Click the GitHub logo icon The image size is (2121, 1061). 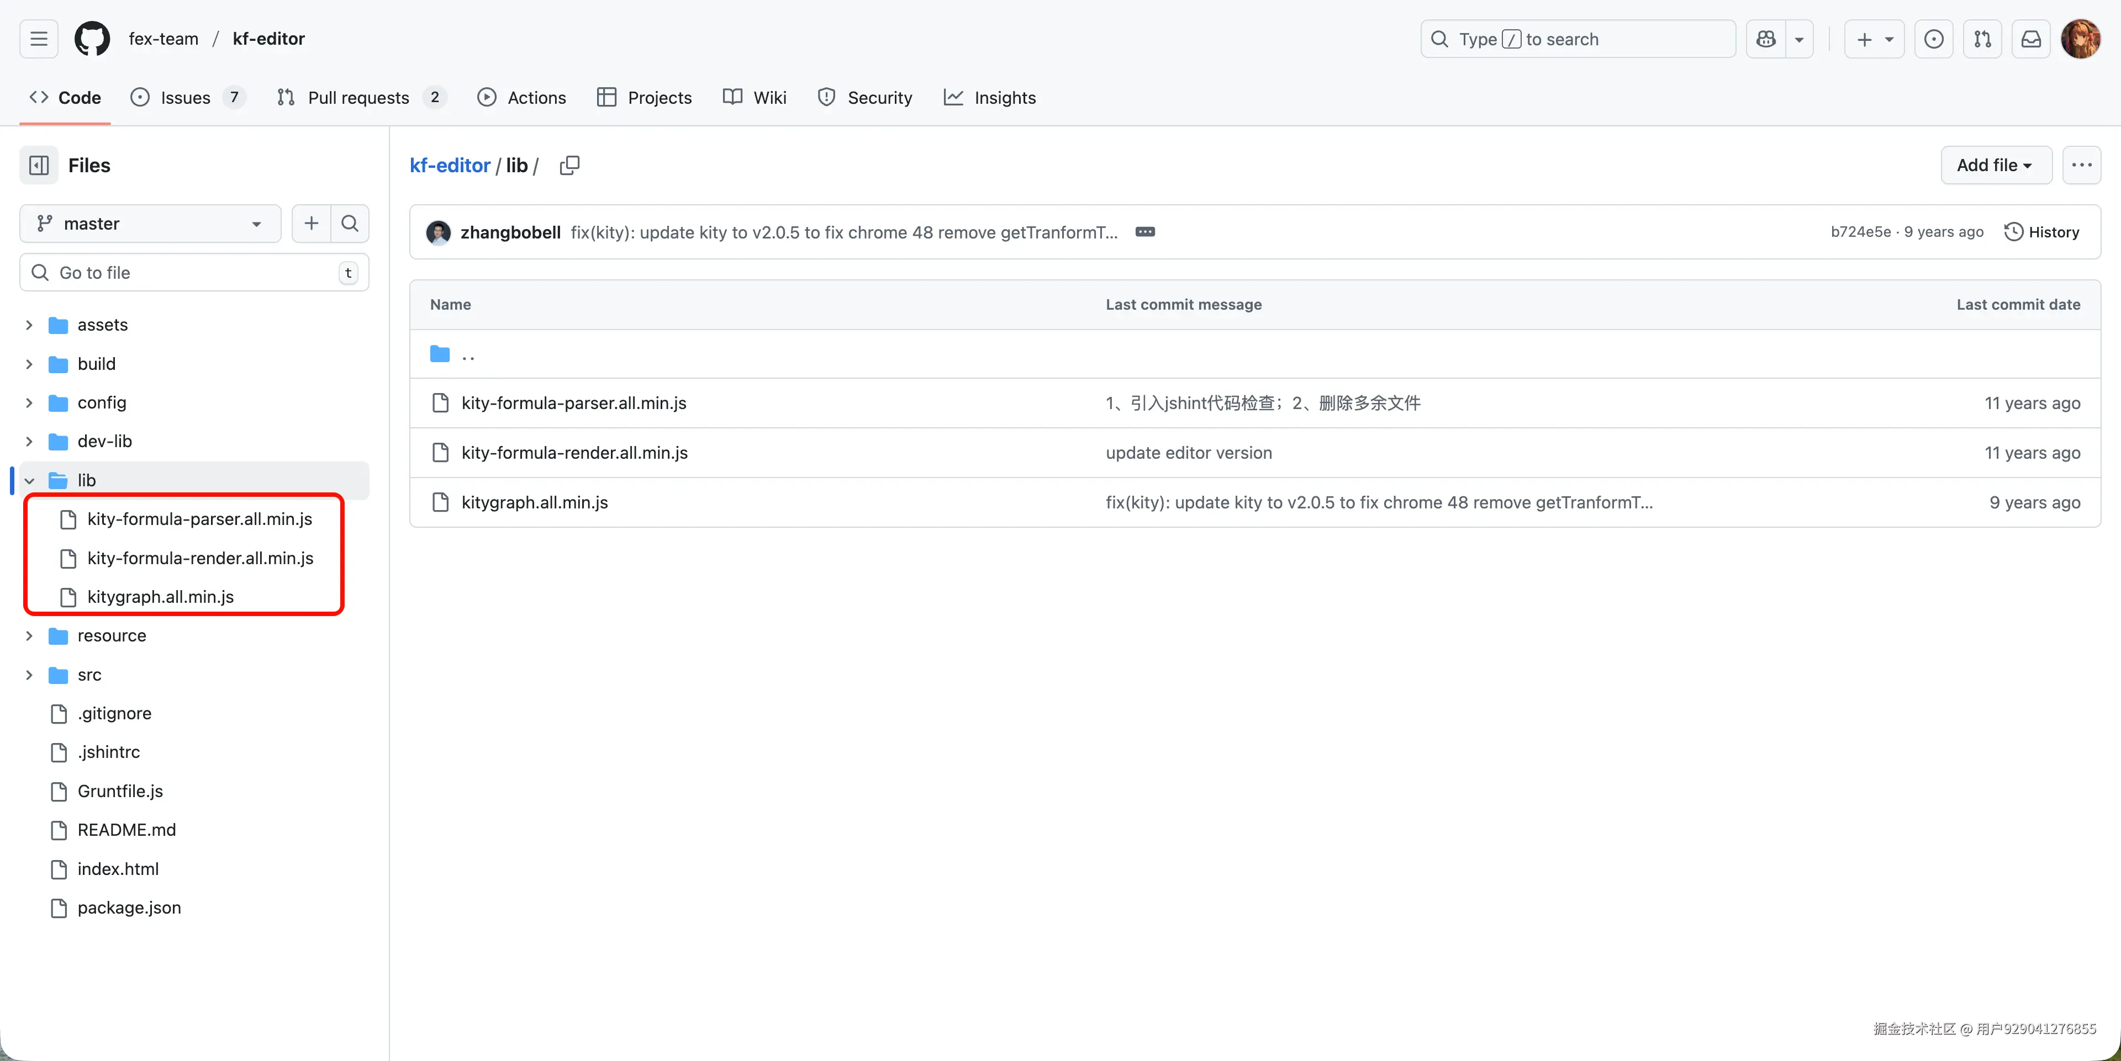point(92,39)
